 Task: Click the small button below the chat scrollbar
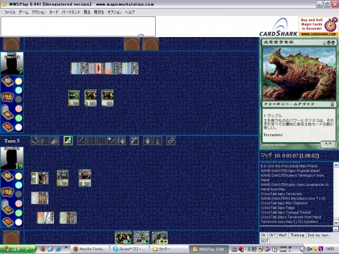click(x=336, y=229)
